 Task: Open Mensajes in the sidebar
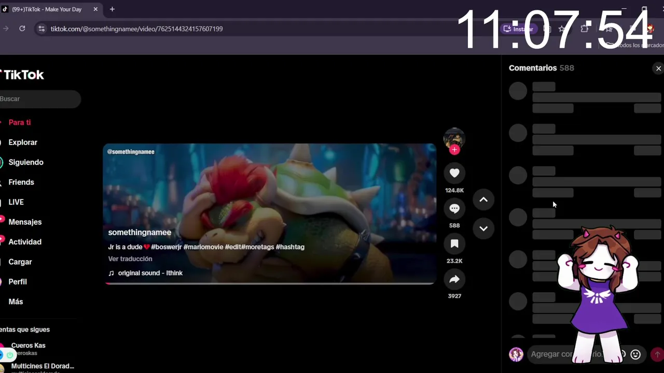(25, 222)
